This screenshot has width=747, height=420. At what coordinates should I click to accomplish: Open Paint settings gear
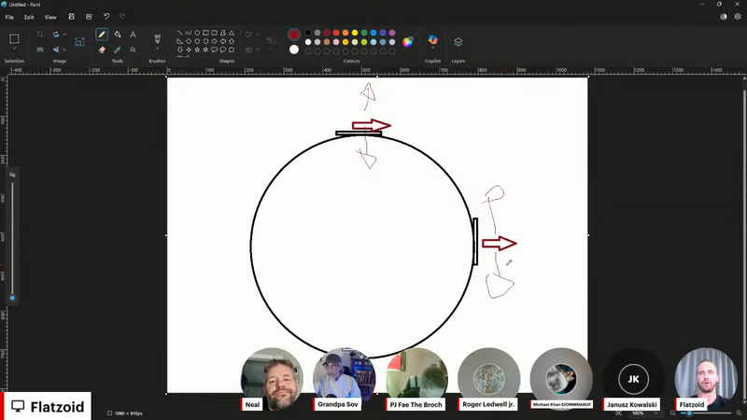click(738, 16)
